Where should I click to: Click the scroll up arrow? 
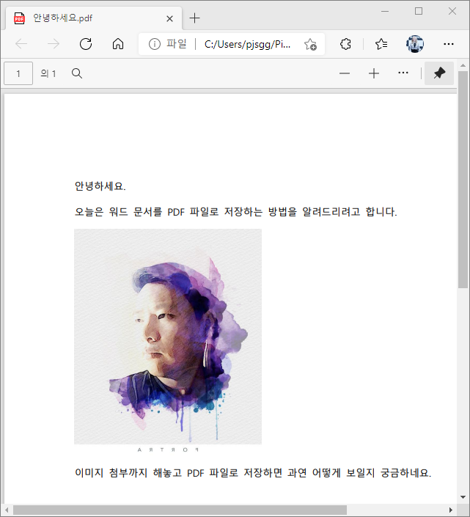pyautogui.click(x=463, y=65)
